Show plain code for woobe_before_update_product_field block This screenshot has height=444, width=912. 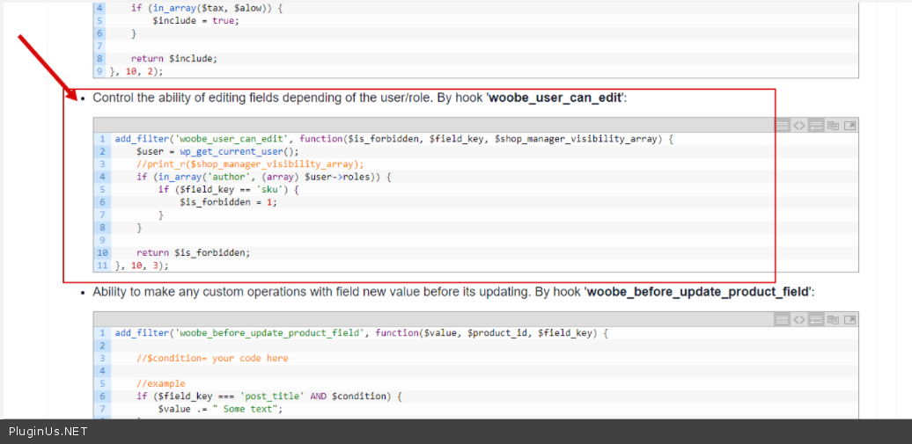click(x=799, y=319)
